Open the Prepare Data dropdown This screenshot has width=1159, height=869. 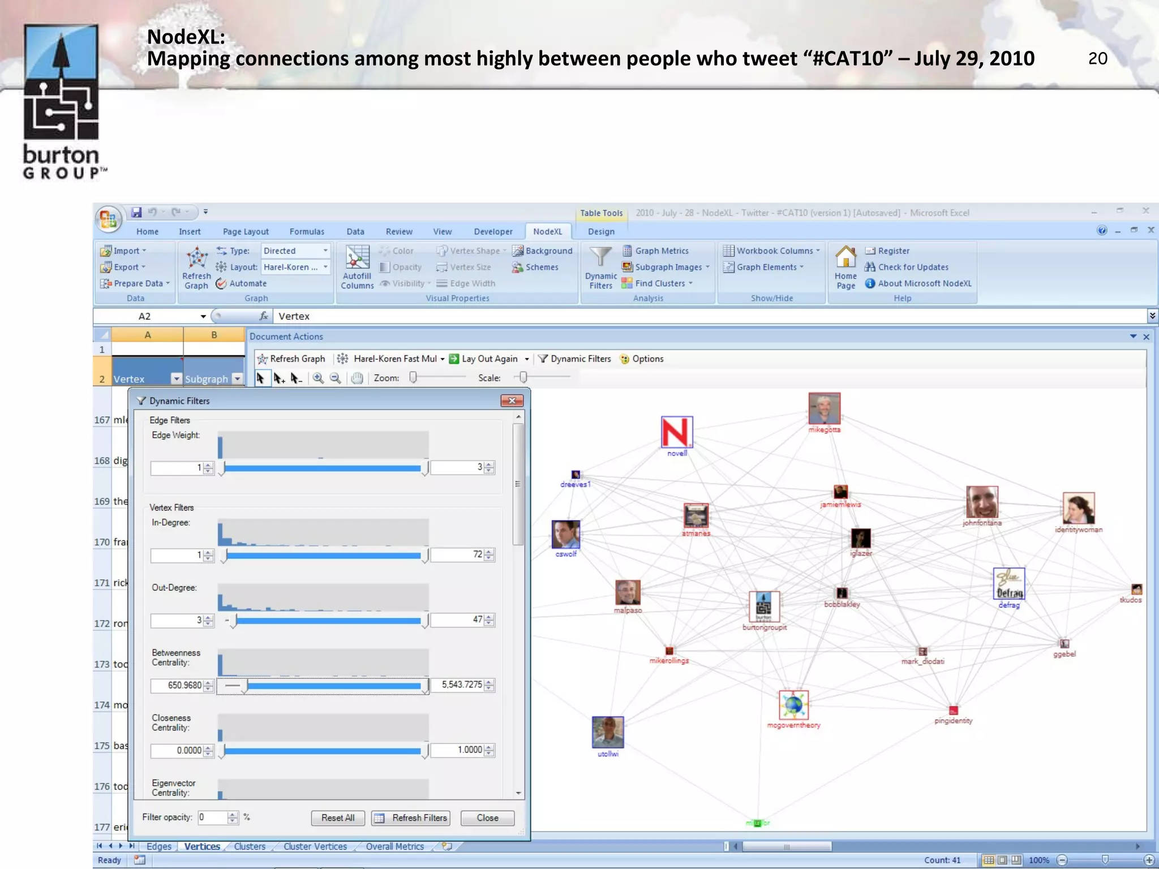coord(135,283)
